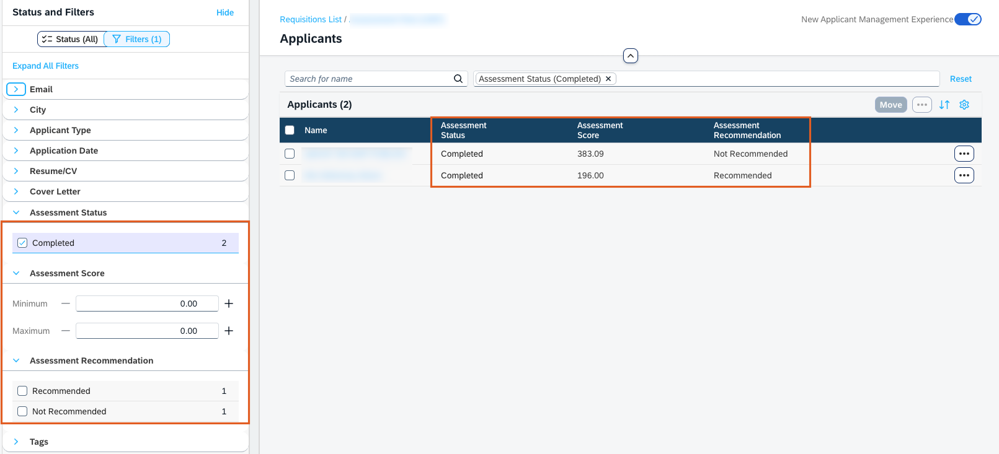Viewport: 999px width, 454px height.
Task: Click the sort arrows icon
Action: tap(944, 105)
